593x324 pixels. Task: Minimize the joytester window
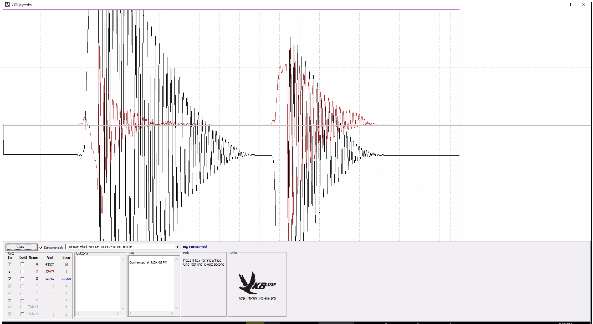tap(555, 4)
